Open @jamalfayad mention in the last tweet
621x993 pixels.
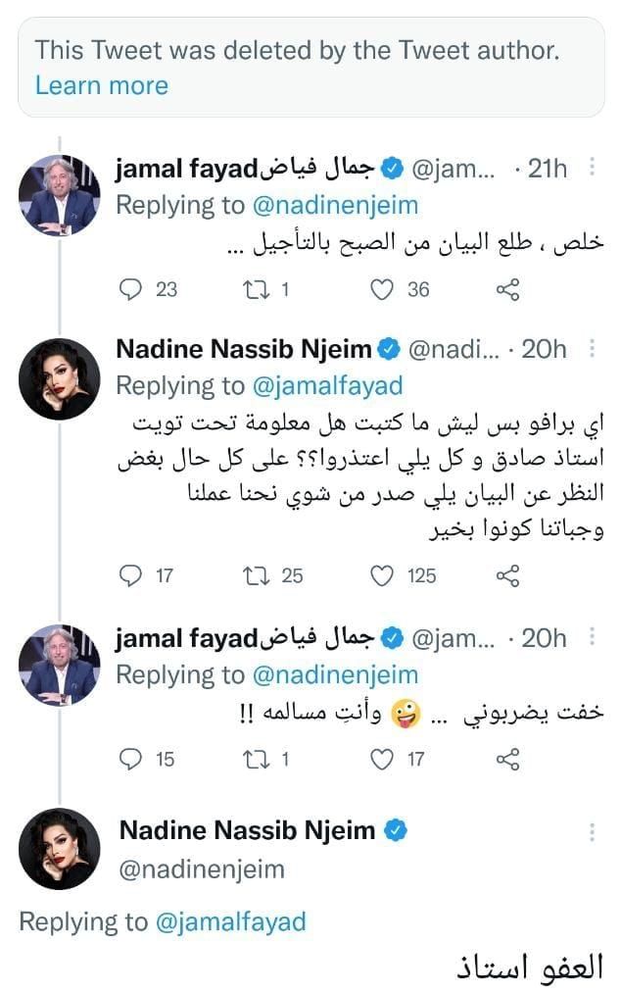click(230, 921)
